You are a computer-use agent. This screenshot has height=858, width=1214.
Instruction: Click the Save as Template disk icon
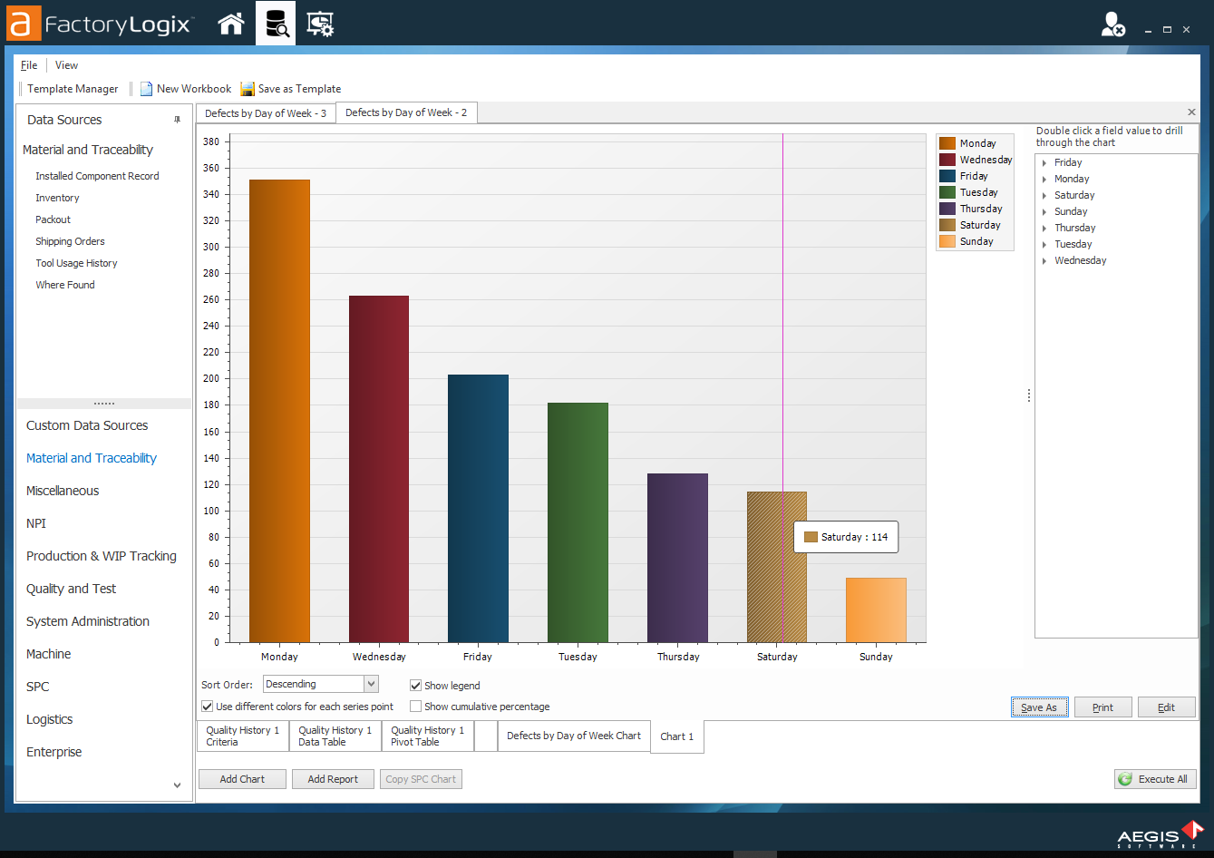coord(248,89)
